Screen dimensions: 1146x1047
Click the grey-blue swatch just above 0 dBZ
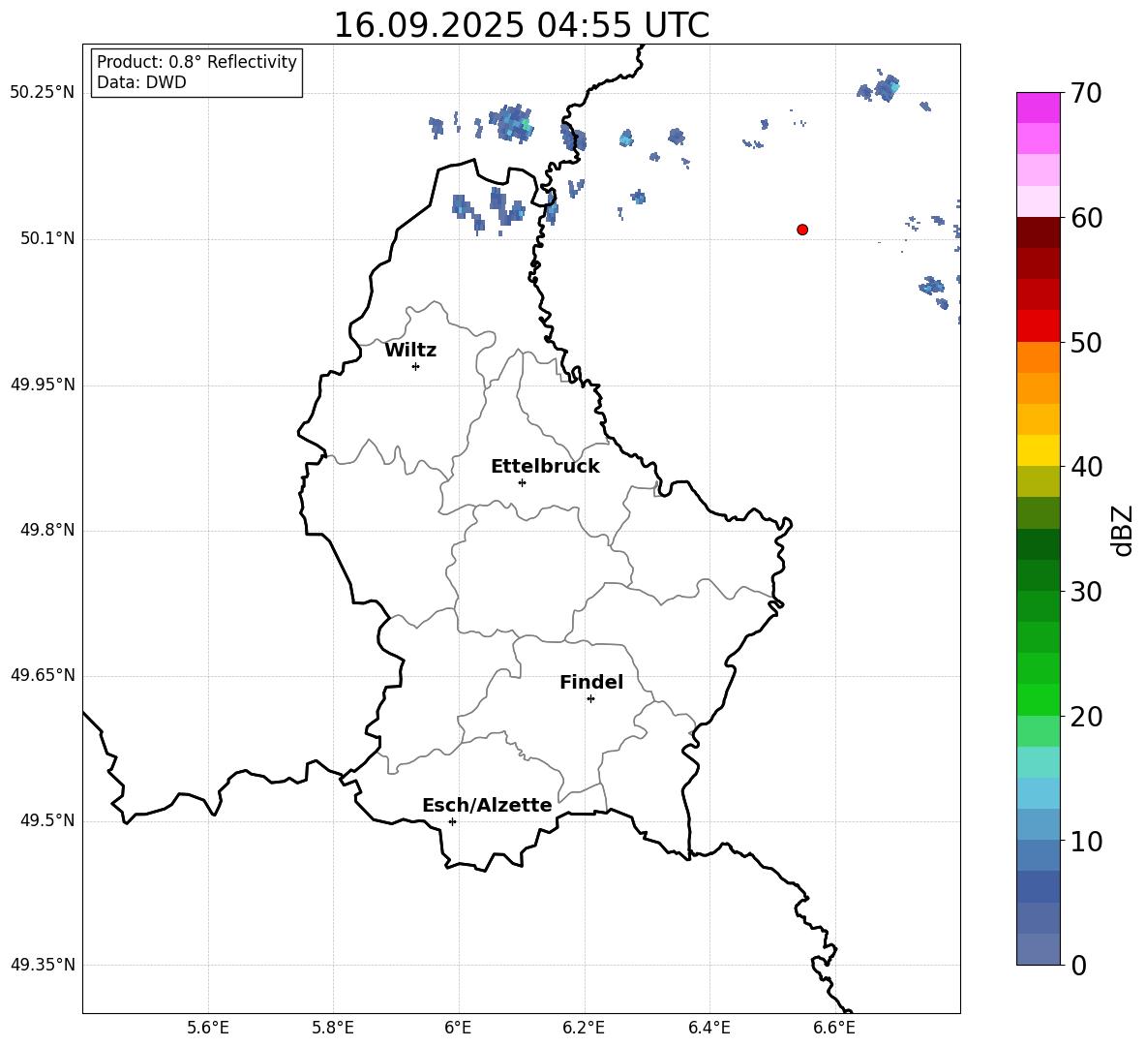coord(1039,949)
